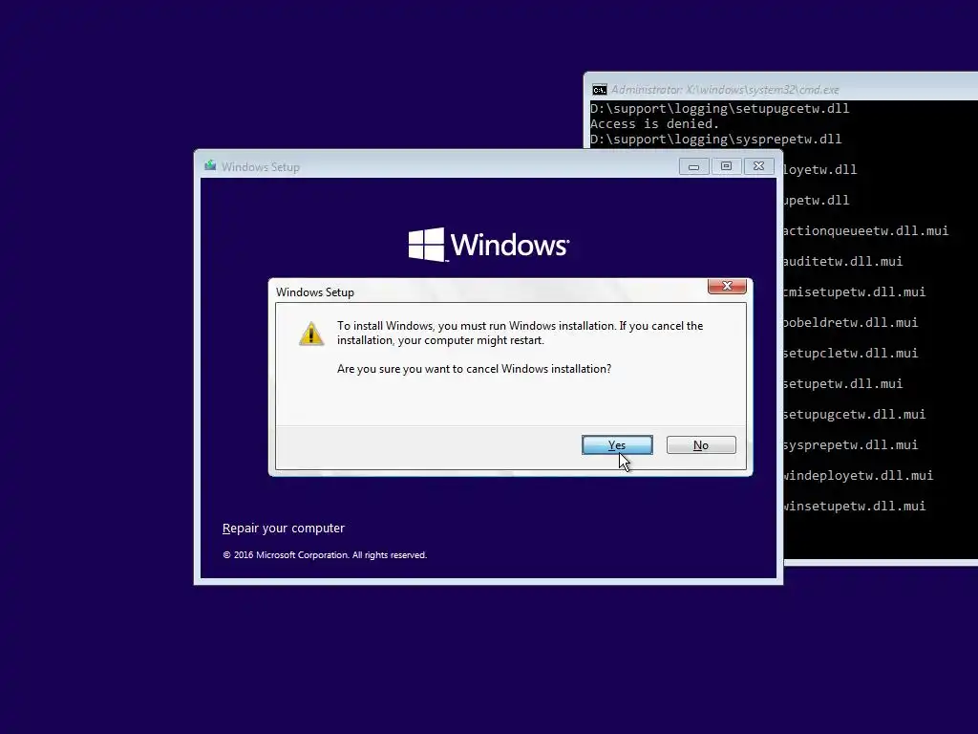
Task: Click 'obeldretw.dll.mui' text in cmd window
Action: point(851,323)
